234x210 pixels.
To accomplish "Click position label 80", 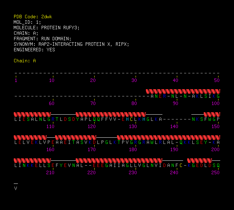I will click(x=134, y=103).
